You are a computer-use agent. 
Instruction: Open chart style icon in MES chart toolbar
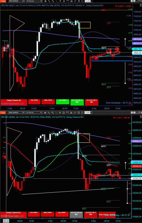46,1
